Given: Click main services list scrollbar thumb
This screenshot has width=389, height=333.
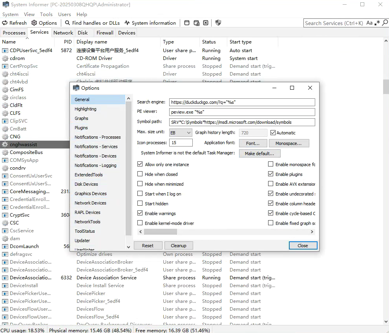Looking at the screenshot, I should click(386, 87).
